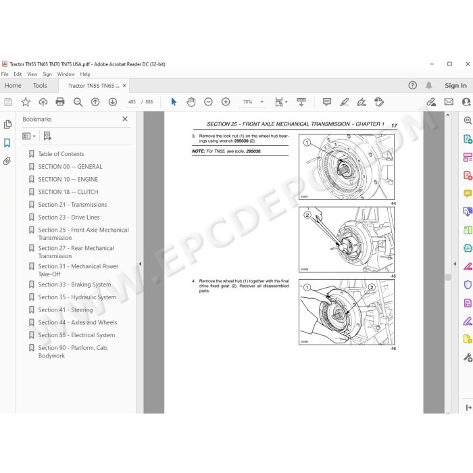Open the Window menu
The image size is (473, 473).
pos(66,74)
